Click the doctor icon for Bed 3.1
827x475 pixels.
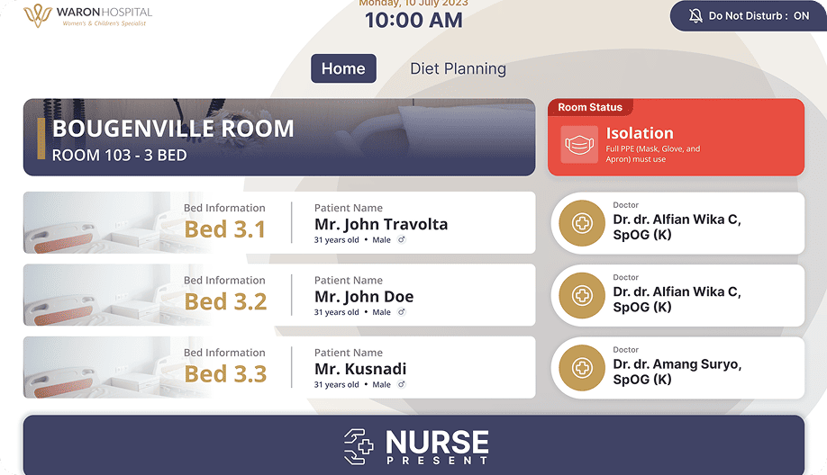click(583, 223)
